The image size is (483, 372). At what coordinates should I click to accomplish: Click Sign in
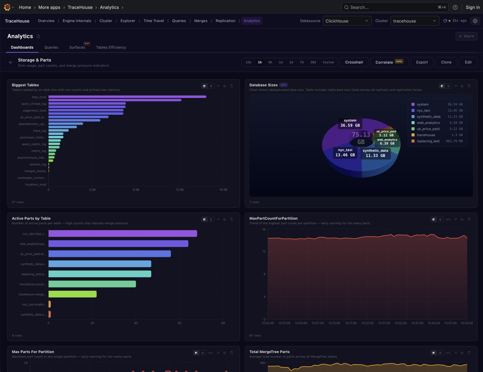click(x=473, y=7)
